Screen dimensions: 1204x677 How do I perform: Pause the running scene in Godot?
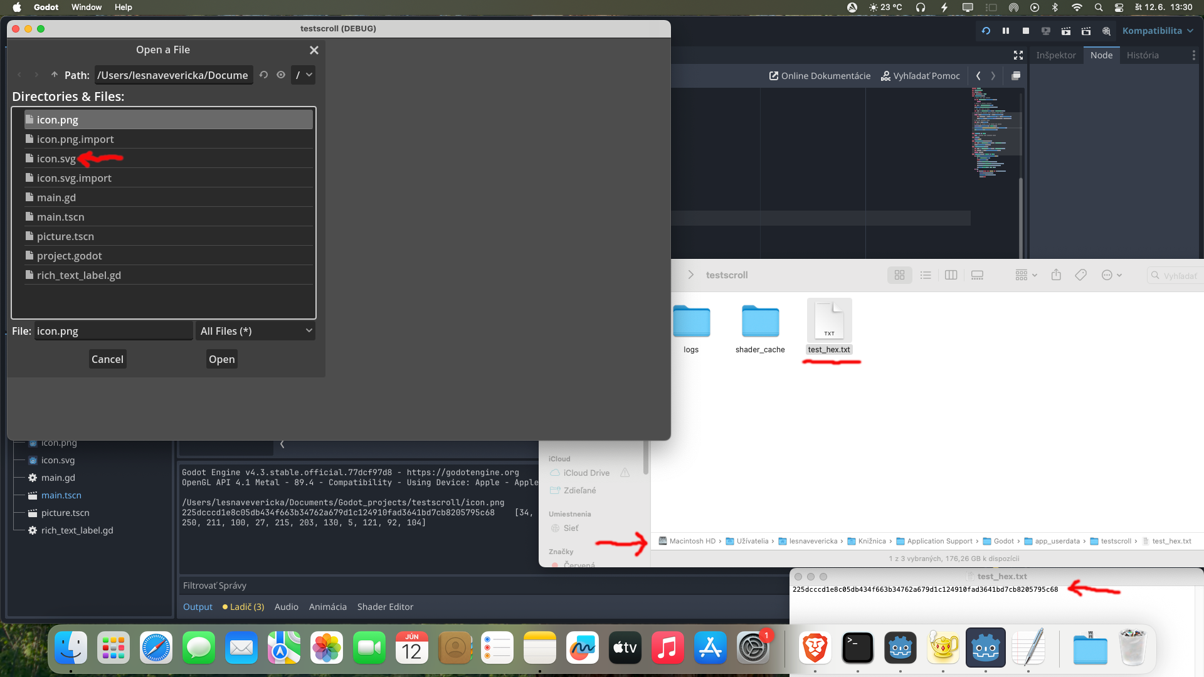1006,31
